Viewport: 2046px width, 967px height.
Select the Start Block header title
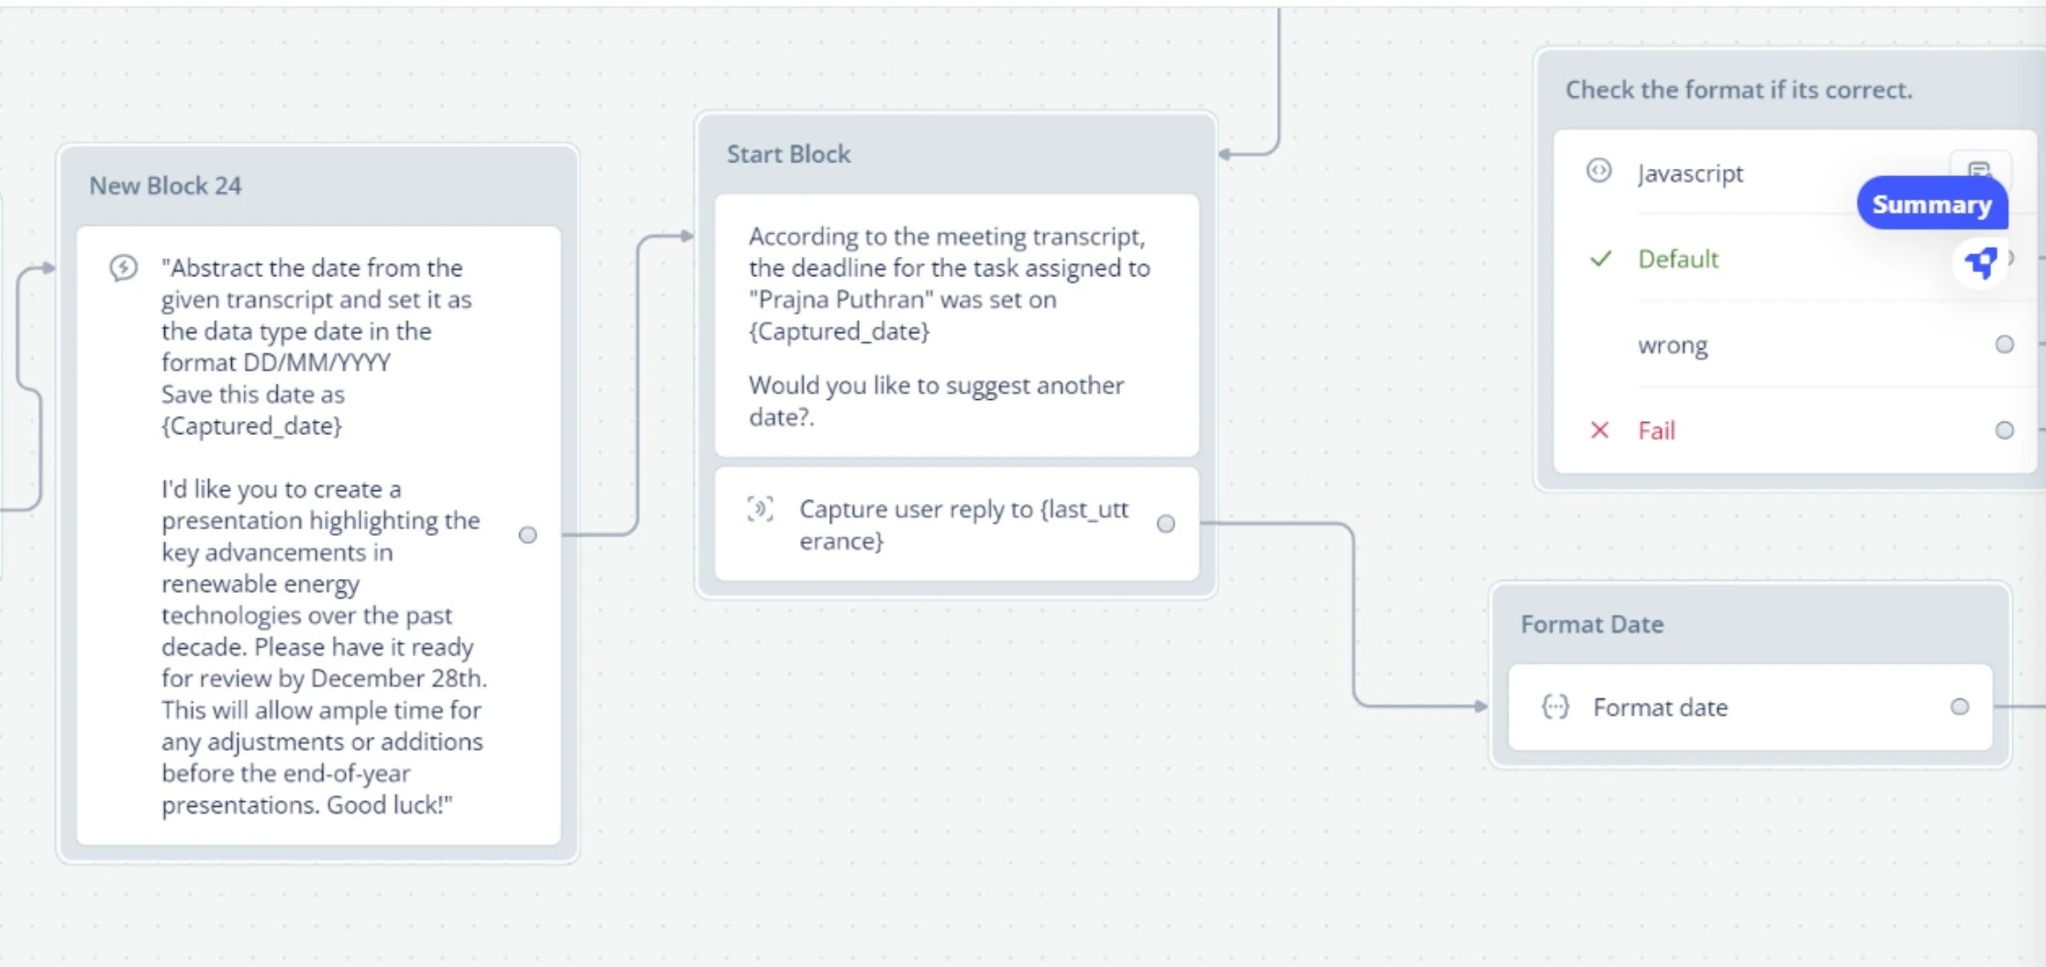coord(788,153)
